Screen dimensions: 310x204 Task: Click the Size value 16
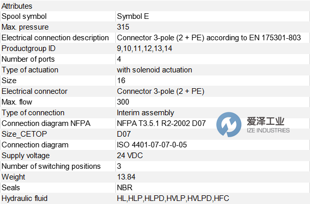pyautogui.click(x=121, y=81)
